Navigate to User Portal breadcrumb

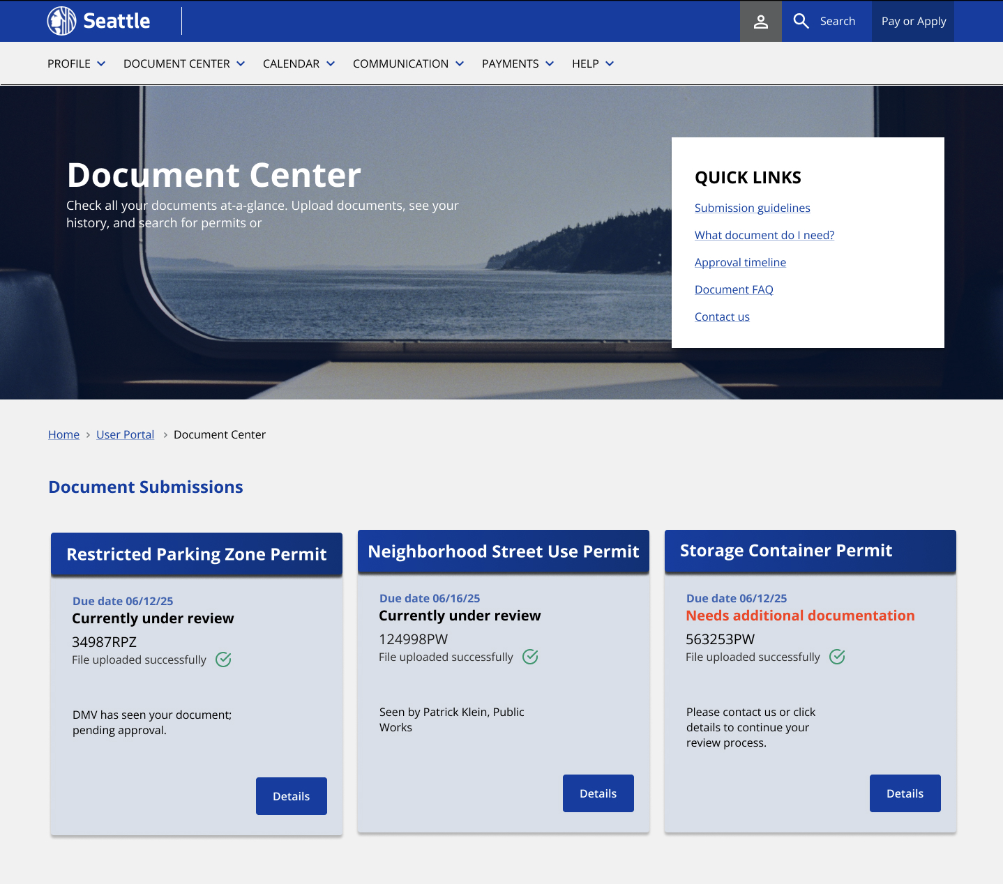(x=125, y=434)
